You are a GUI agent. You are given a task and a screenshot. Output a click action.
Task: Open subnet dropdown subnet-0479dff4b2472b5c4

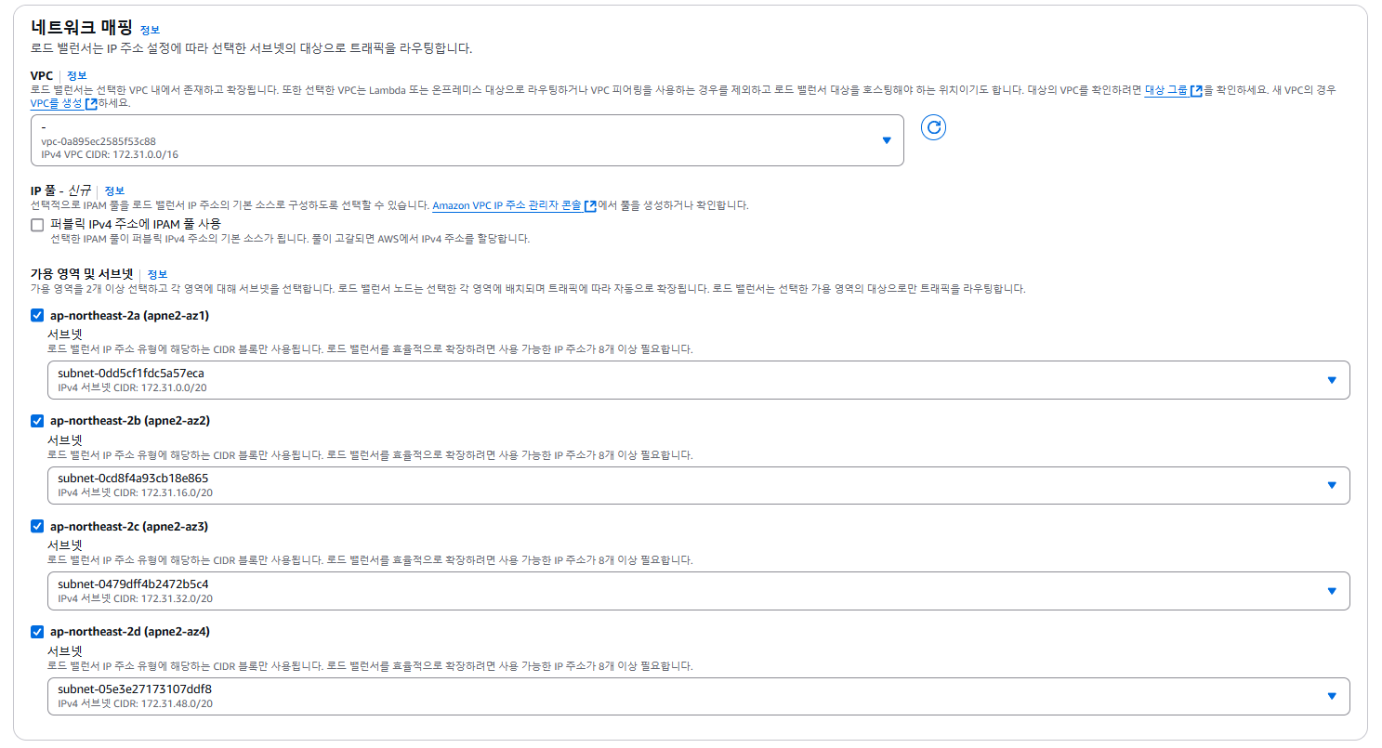tap(698, 591)
